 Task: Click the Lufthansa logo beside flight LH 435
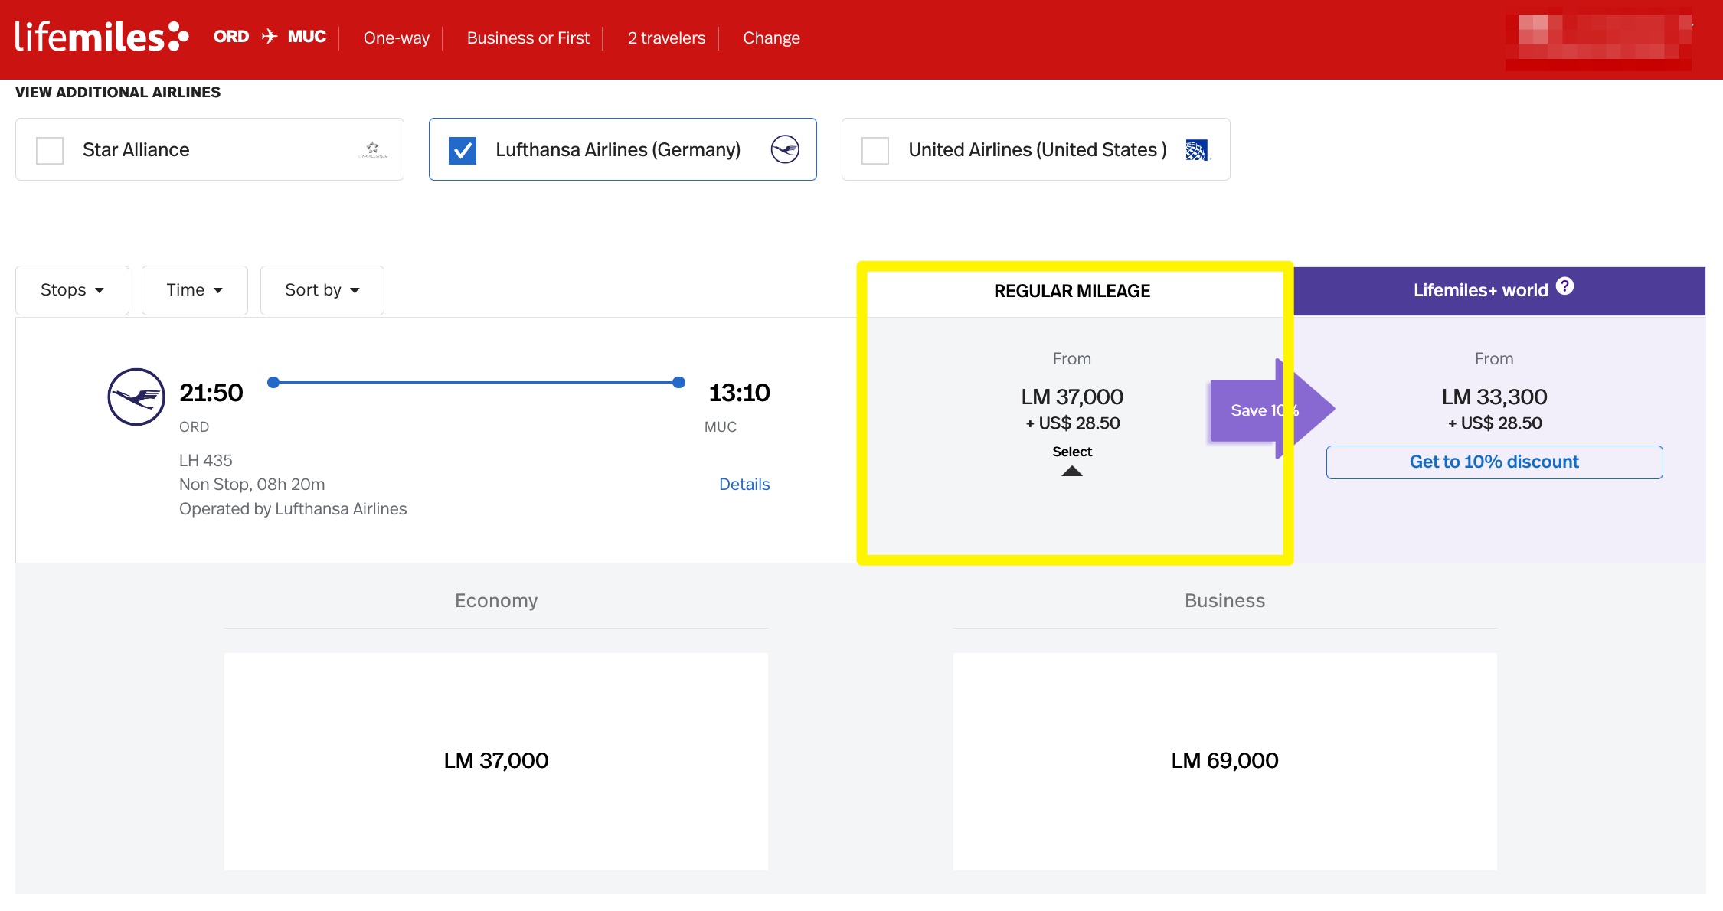pos(136,397)
